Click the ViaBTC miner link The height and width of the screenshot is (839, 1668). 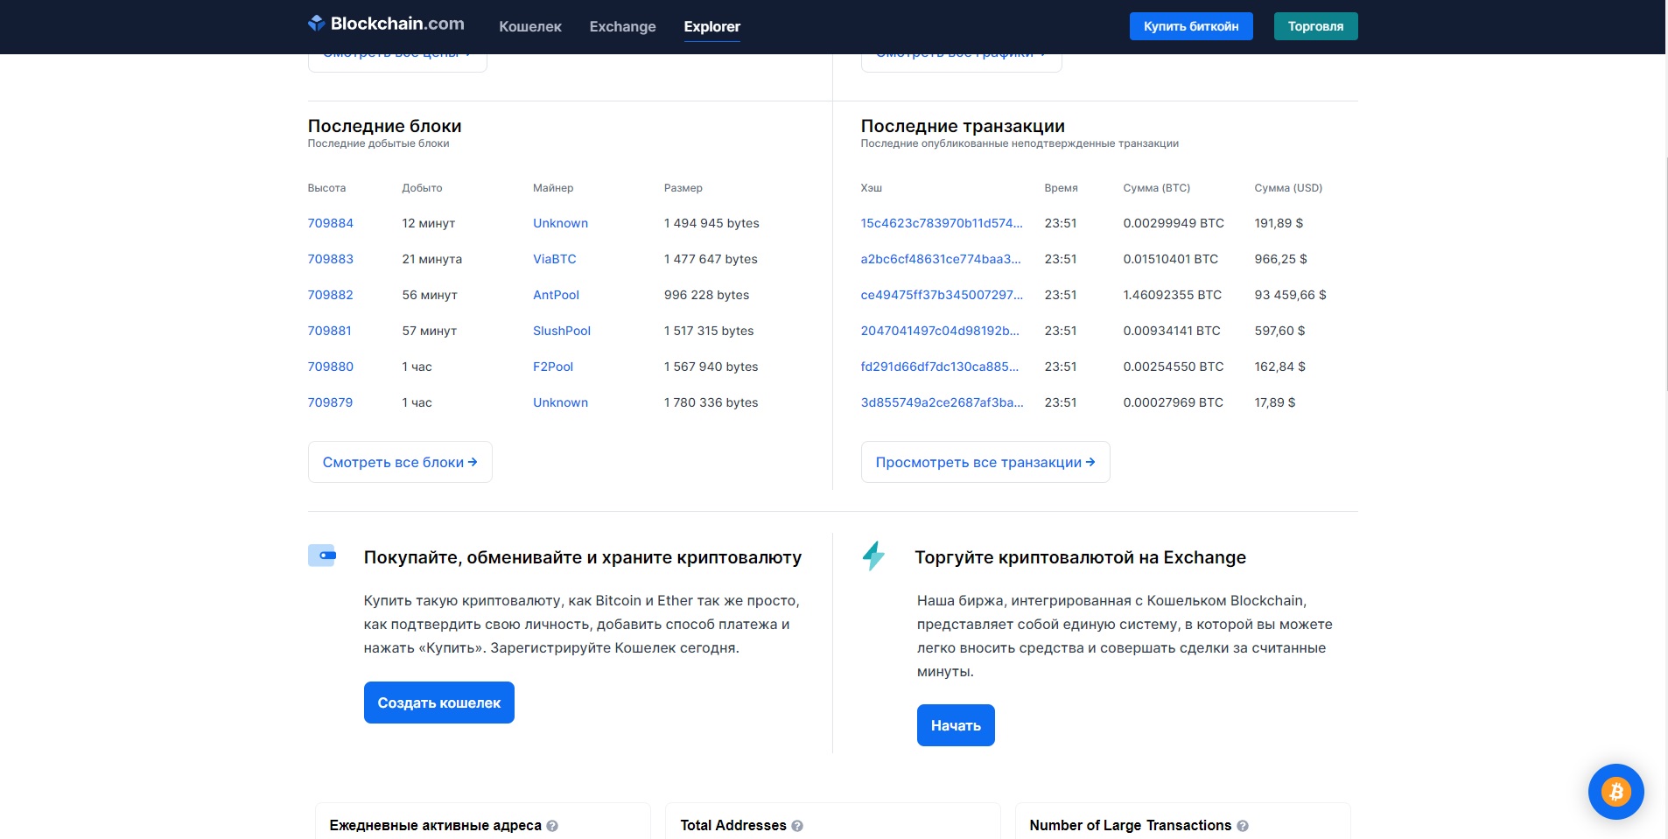coord(555,259)
